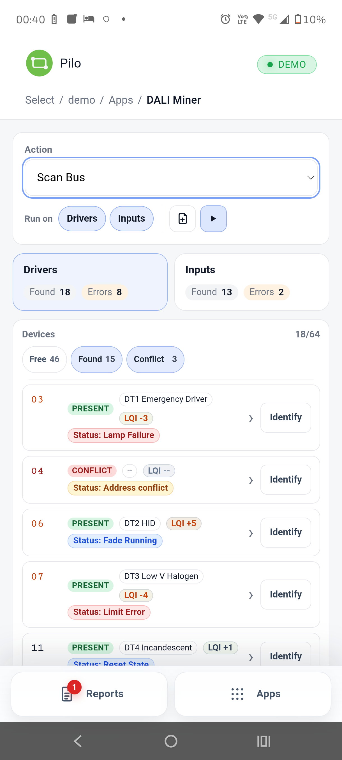Expand device 06 details chevron

pyautogui.click(x=251, y=533)
